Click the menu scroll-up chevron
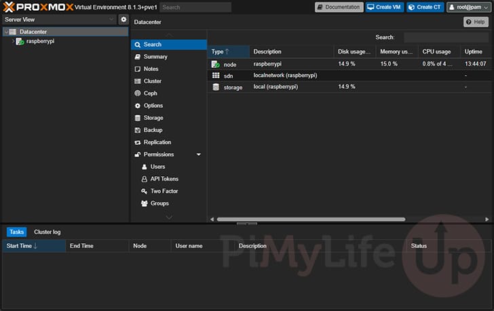Image resolution: width=494 pixels, height=311 pixels. click(x=169, y=35)
